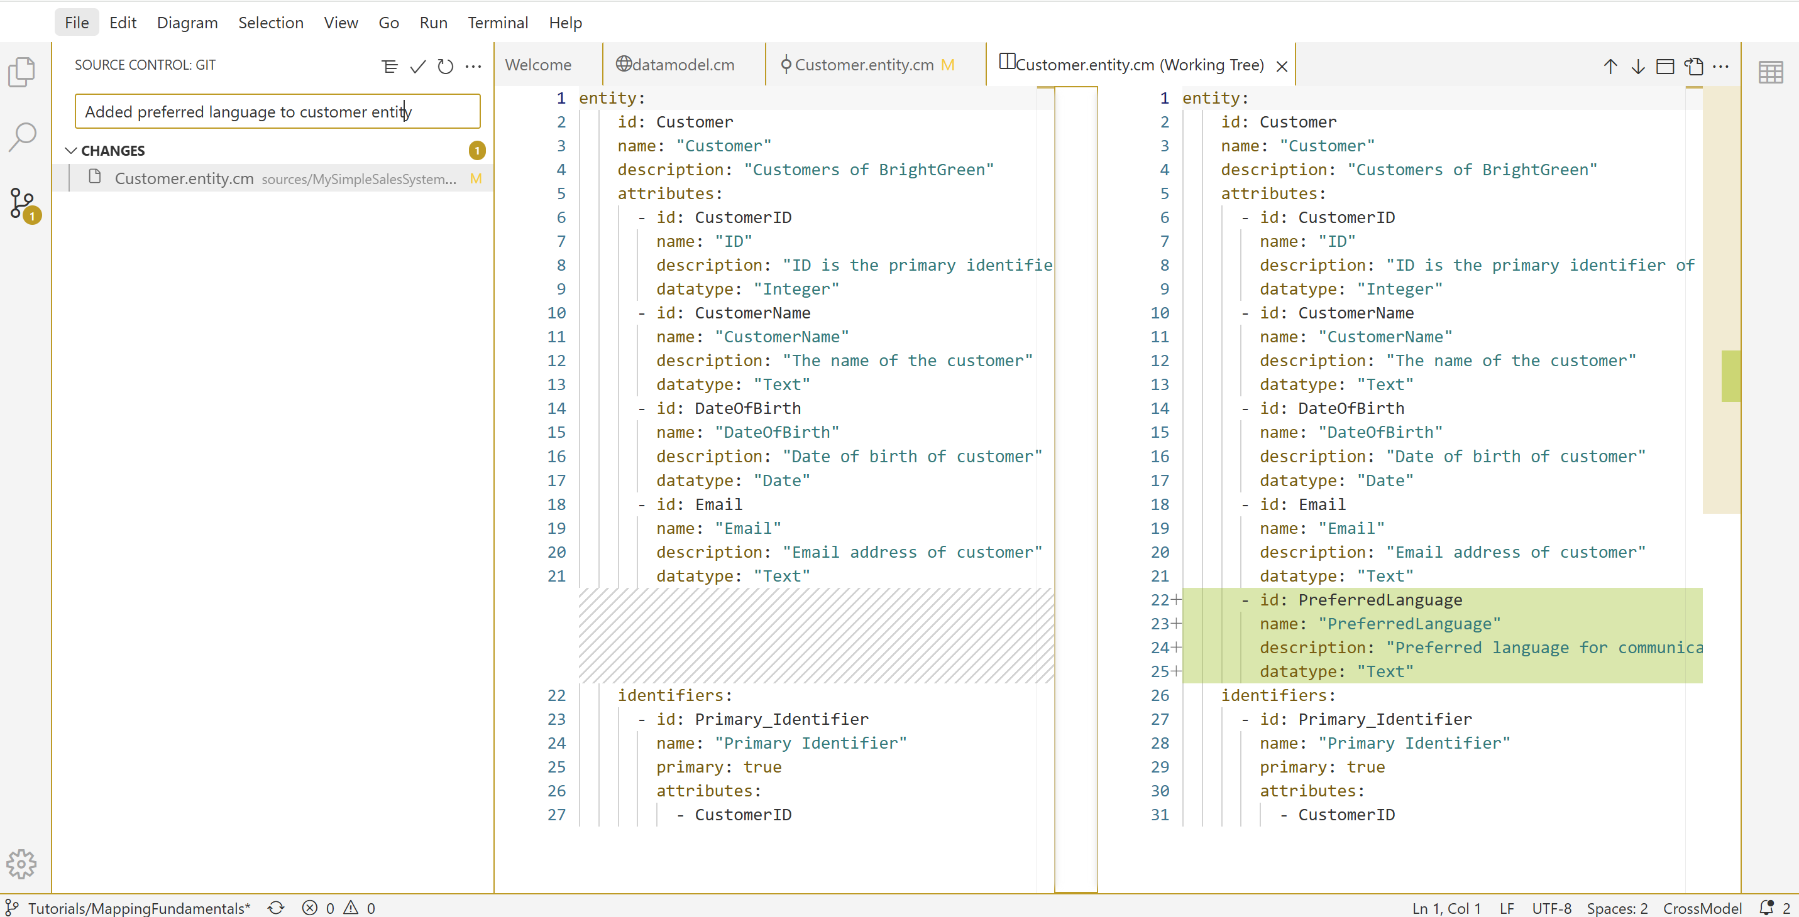Open the Diagram menu

tap(187, 23)
